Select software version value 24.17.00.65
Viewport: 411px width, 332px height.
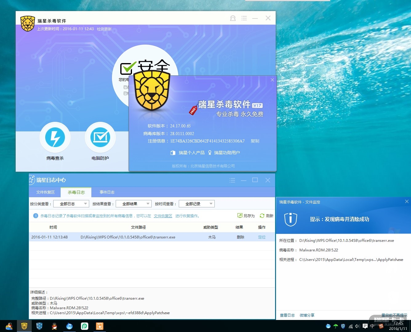(180, 126)
